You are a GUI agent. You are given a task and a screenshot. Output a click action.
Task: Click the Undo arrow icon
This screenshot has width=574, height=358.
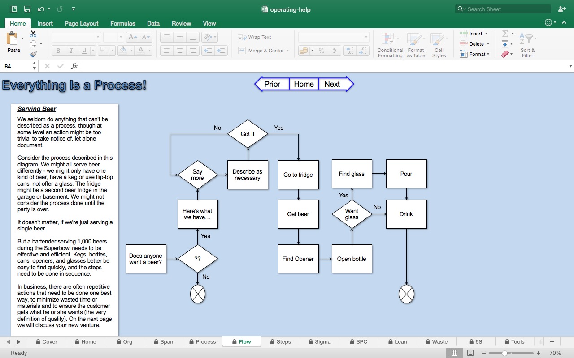pyautogui.click(x=41, y=9)
